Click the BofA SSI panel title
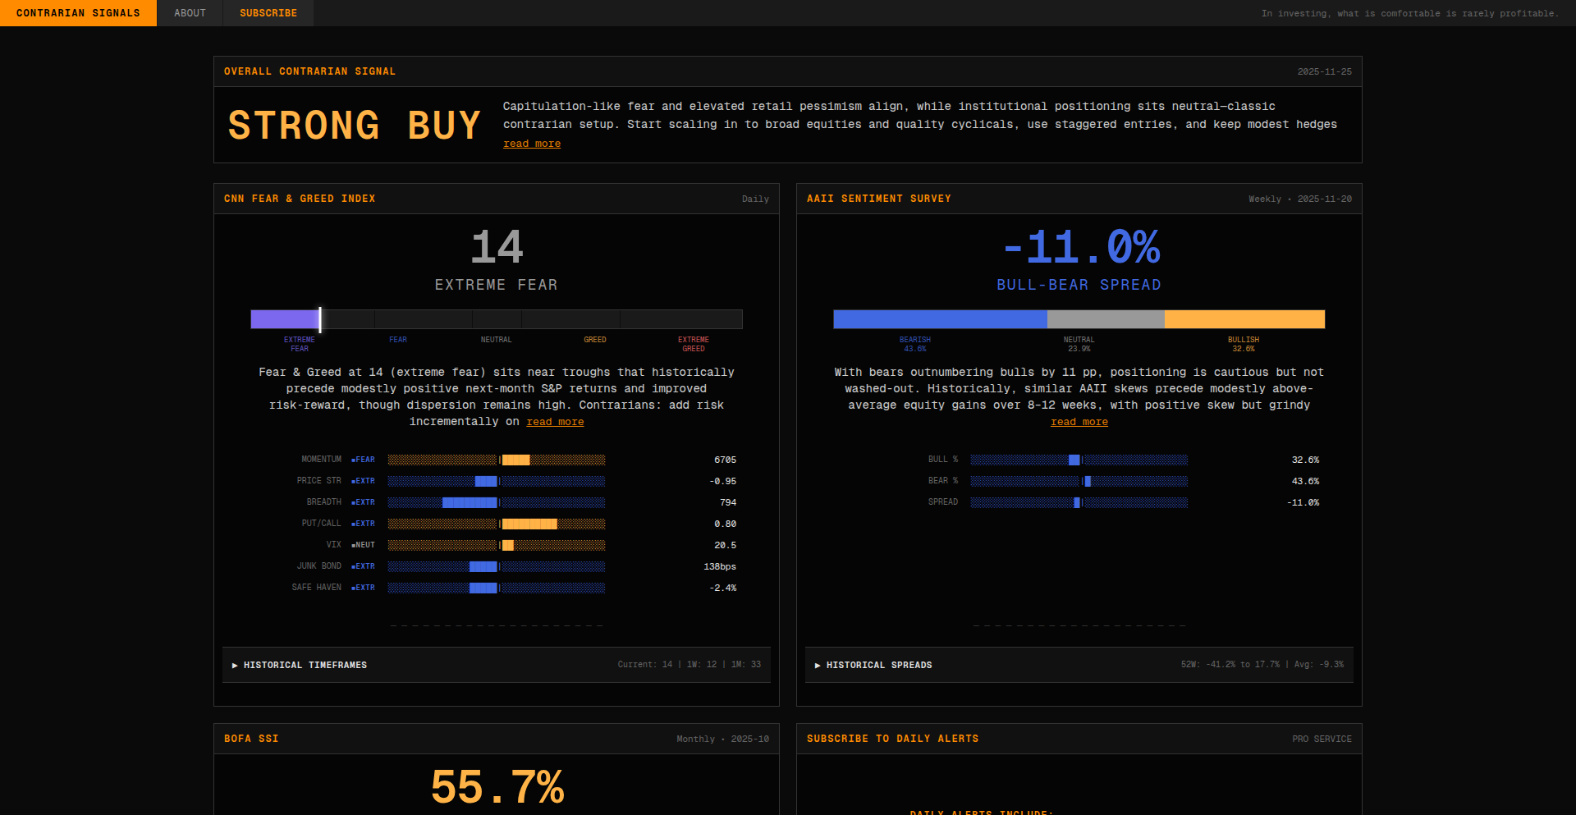Screen dimensions: 1576x815 click(x=251, y=739)
